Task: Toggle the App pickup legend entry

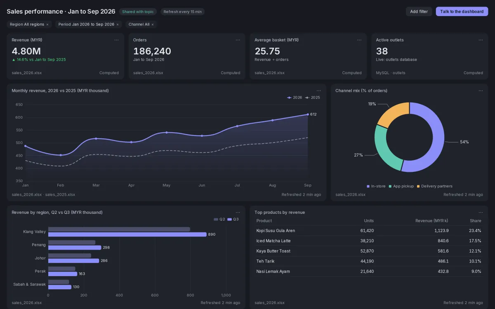Action: point(401,186)
